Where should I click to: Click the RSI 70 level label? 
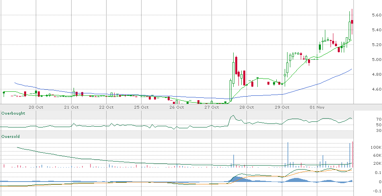[x=379, y=119]
